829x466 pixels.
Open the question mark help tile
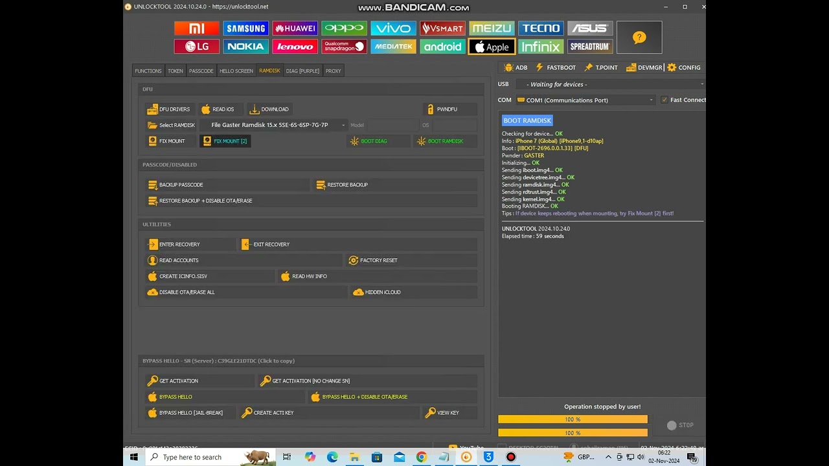(639, 38)
